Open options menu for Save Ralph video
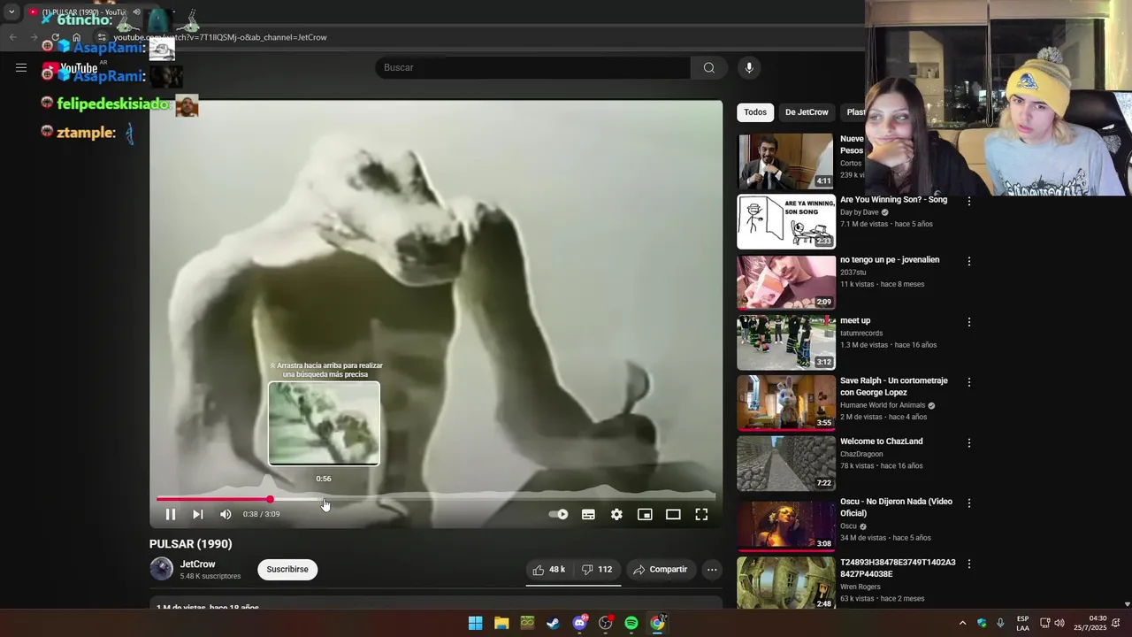1132x637 pixels. 969,382
